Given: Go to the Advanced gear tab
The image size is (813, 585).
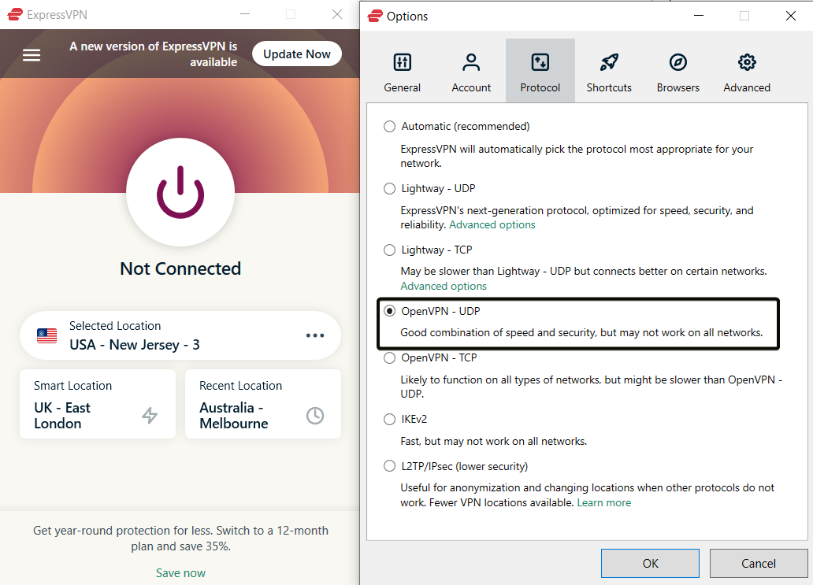Looking at the screenshot, I should coord(747,63).
